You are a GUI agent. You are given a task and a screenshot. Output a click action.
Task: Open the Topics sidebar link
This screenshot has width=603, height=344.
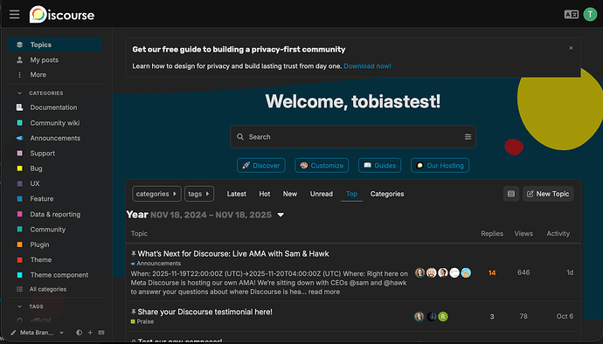54,45
